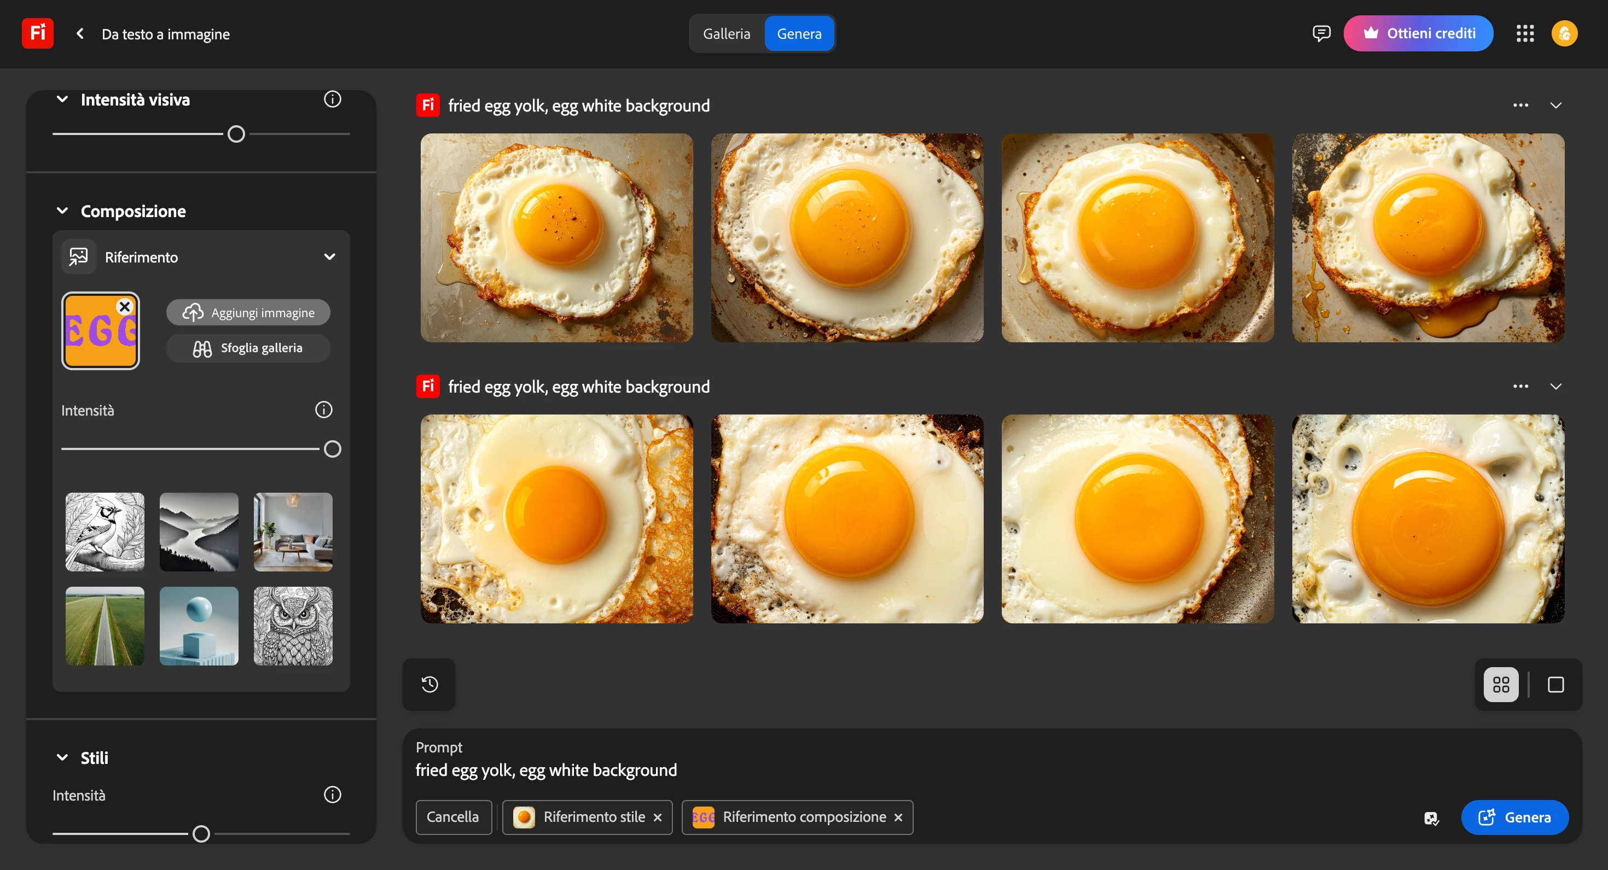Expand the Riferimento dropdown
This screenshot has width=1608, height=870.
[329, 257]
